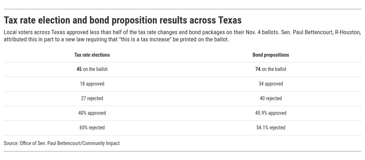This screenshot has height=160, width=365.
Task: Select the "45.9% approved" cell
Action: pos(271,113)
